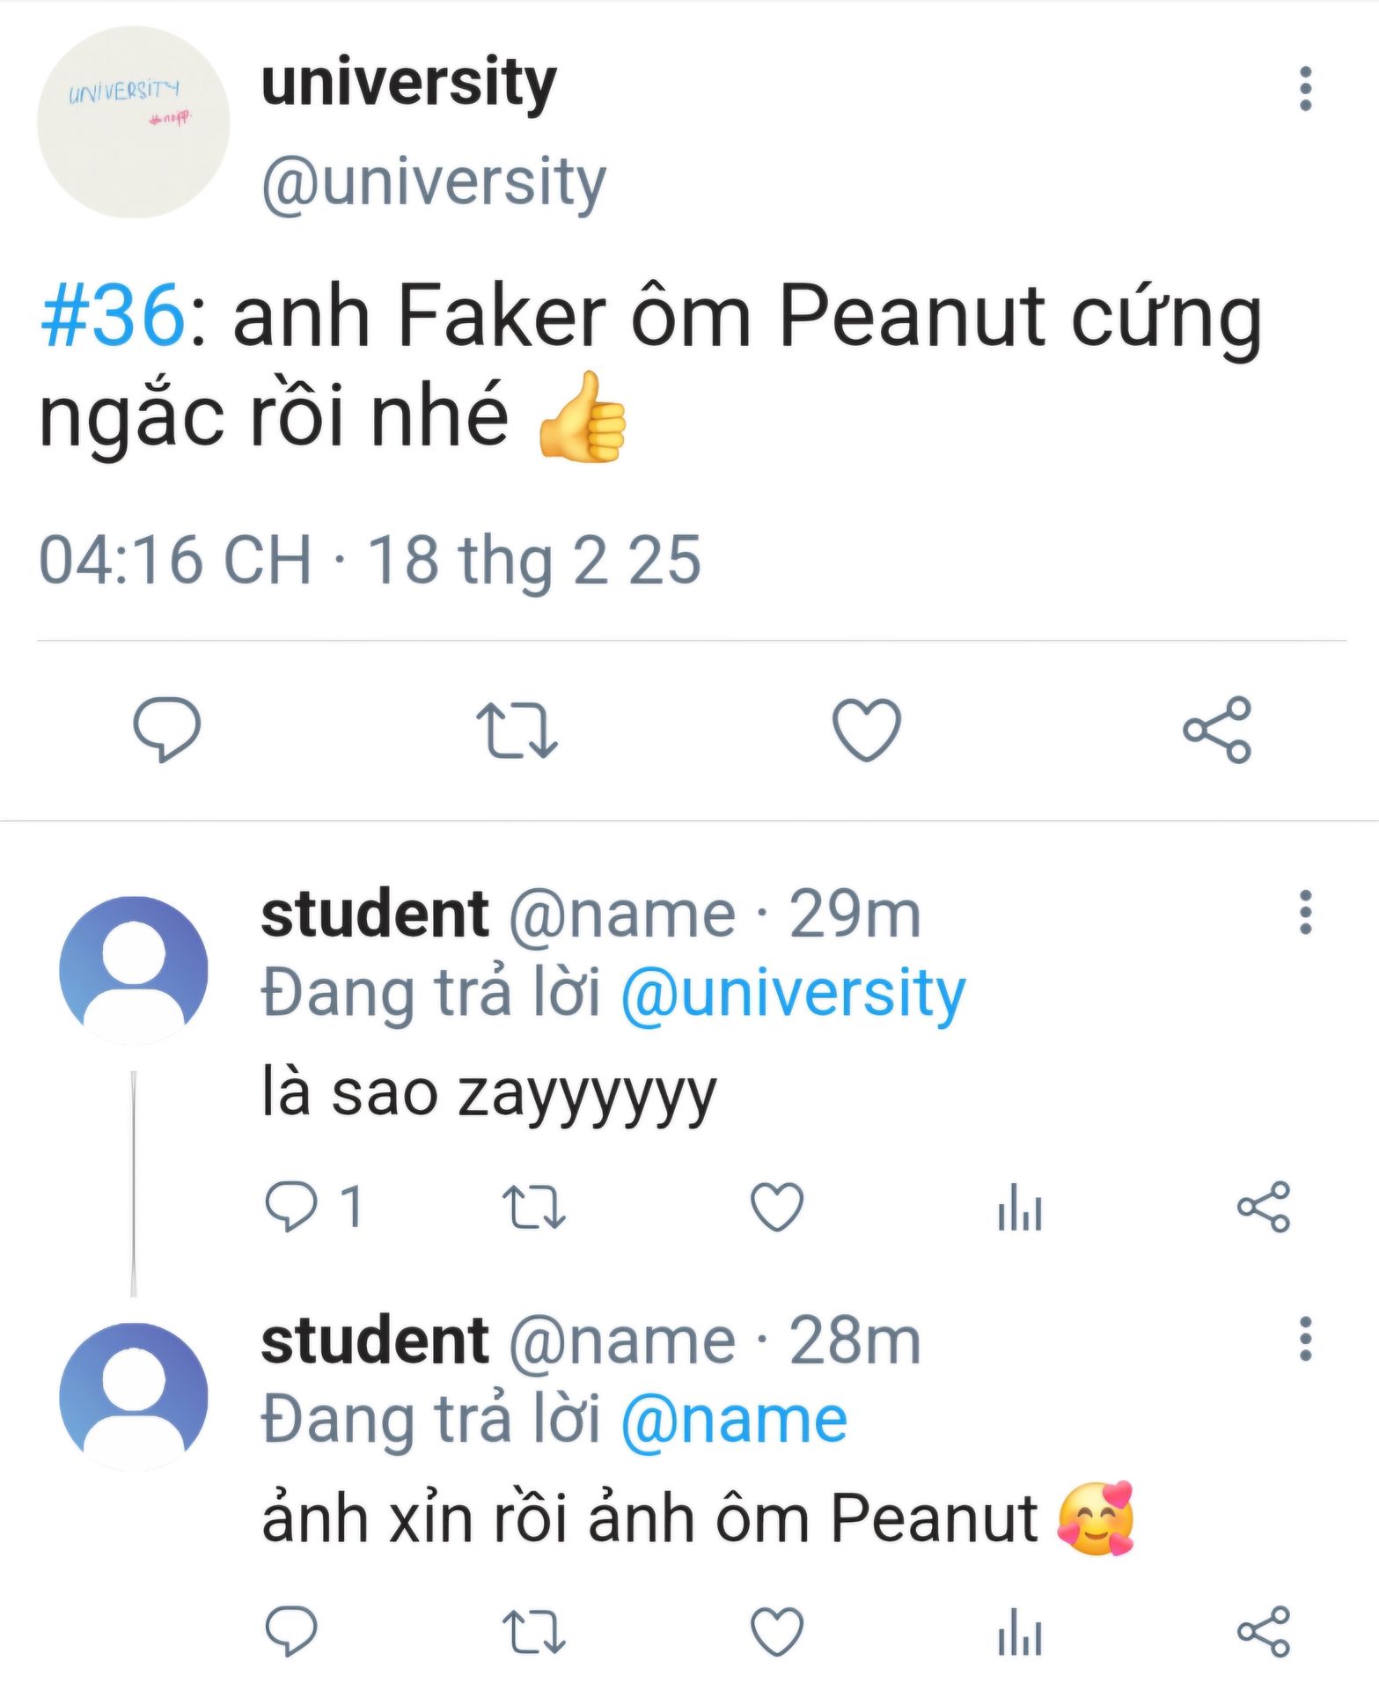Share the main university tweet
The width and height of the screenshot is (1379, 1690).
click(1217, 729)
